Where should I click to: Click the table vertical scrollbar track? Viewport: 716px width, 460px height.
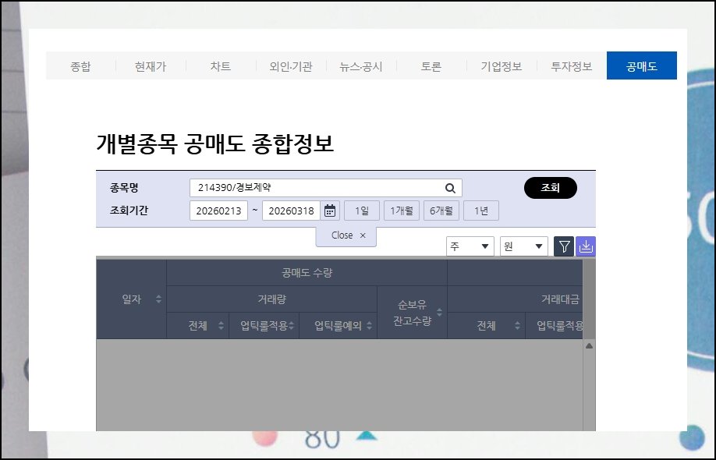589,392
